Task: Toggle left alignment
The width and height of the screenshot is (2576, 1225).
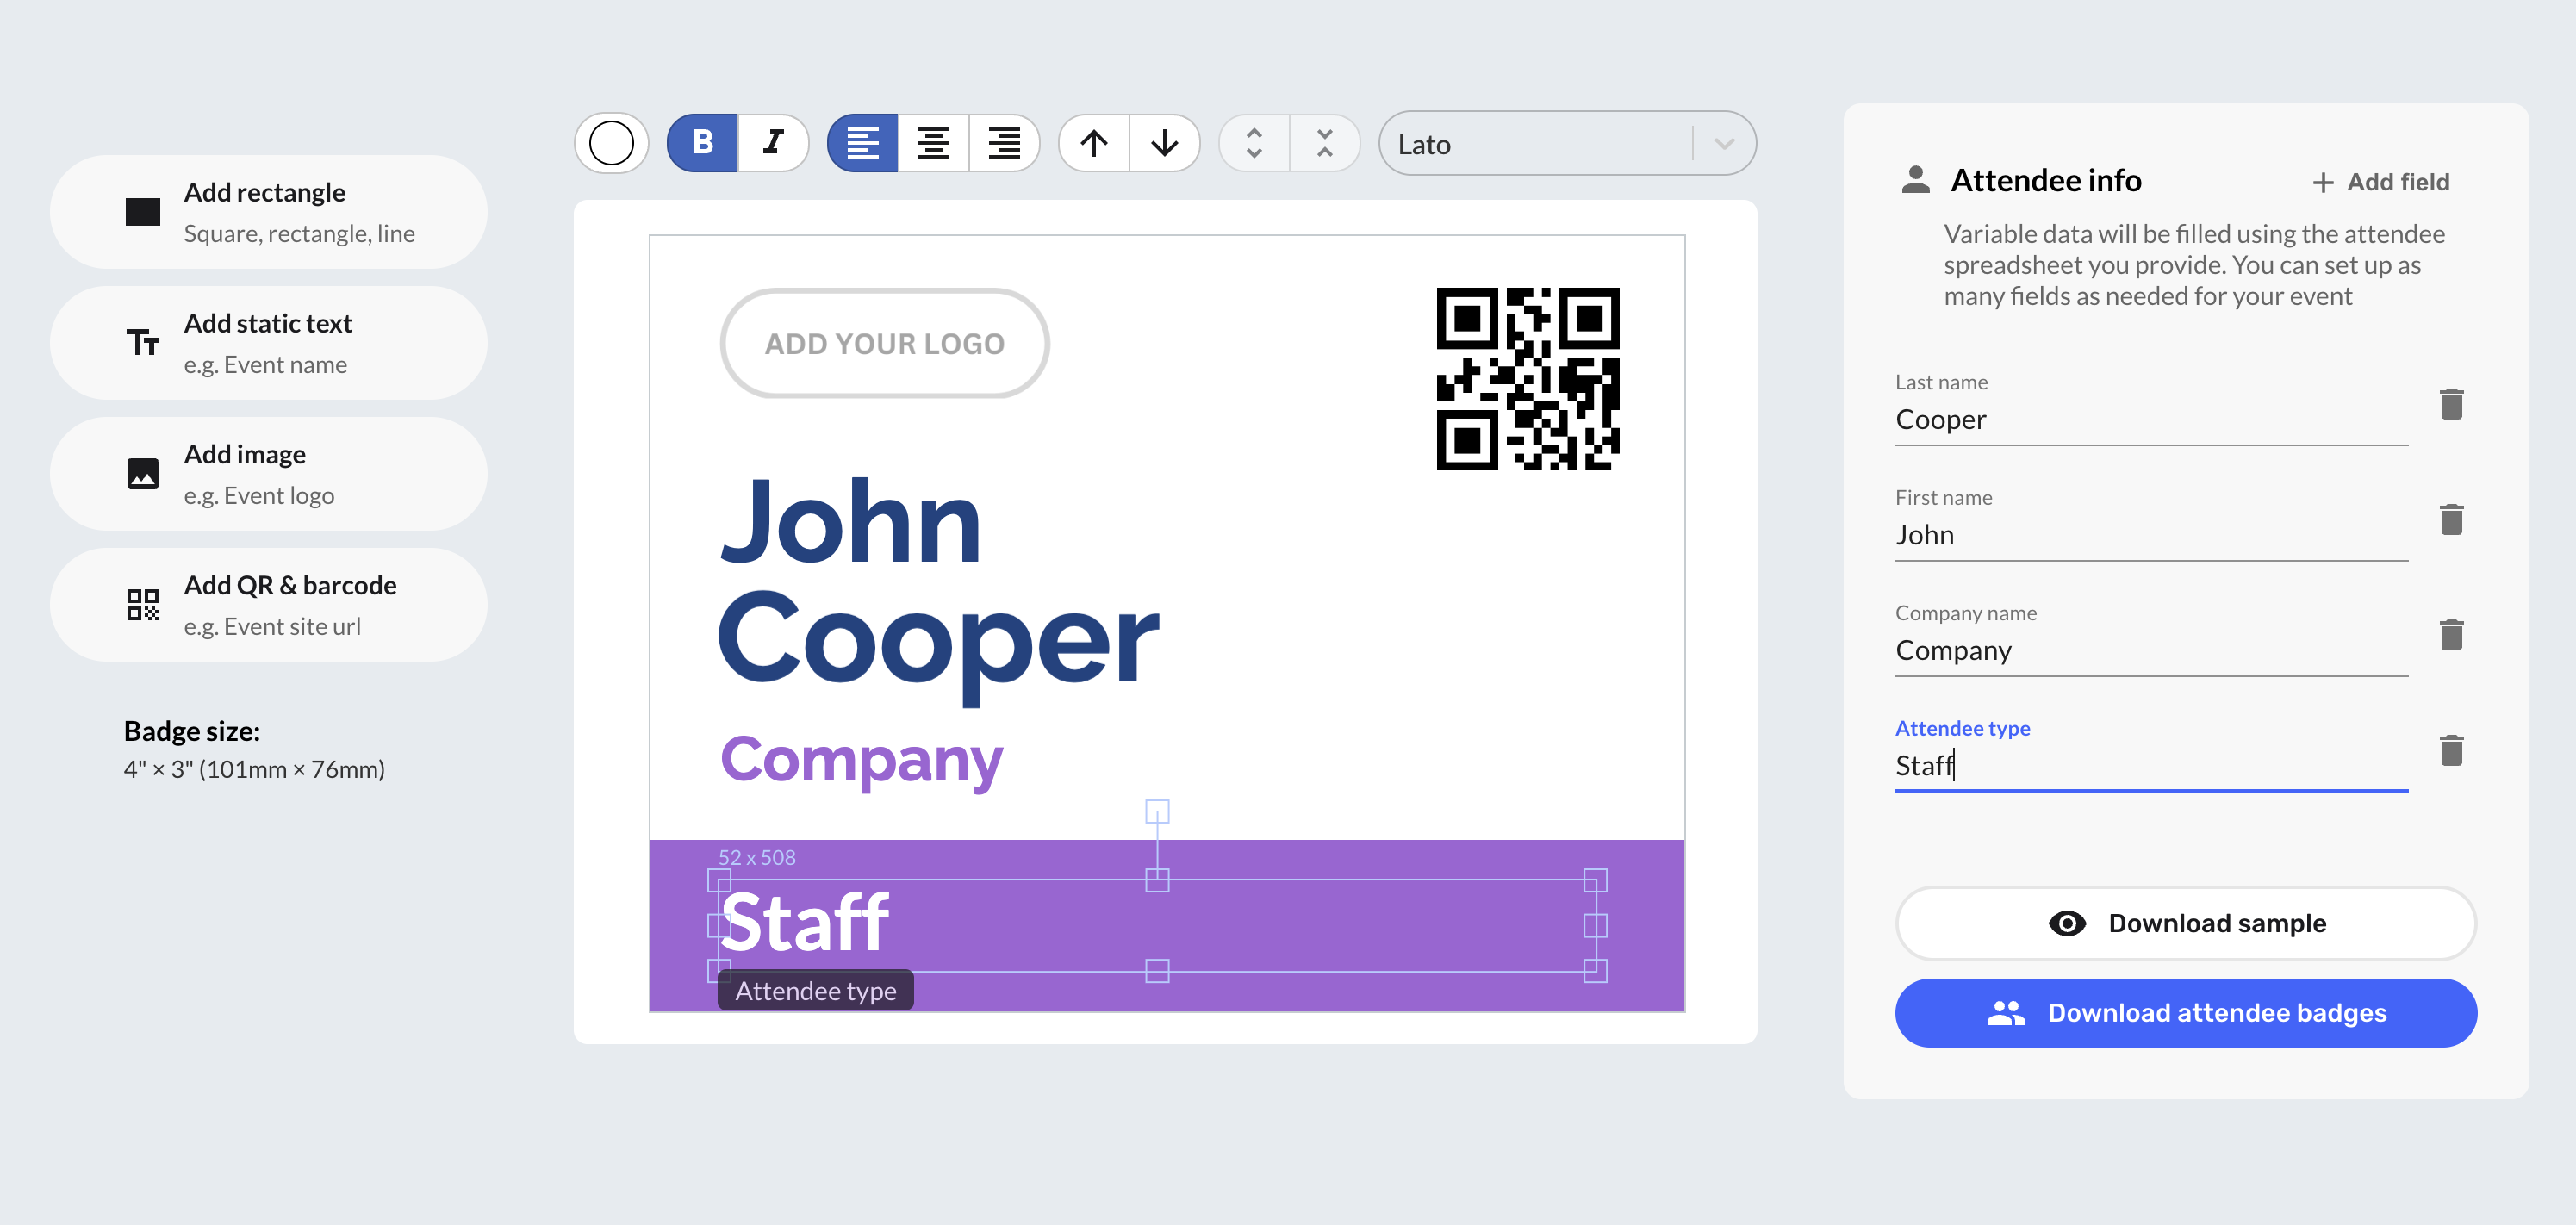Action: [862, 143]
